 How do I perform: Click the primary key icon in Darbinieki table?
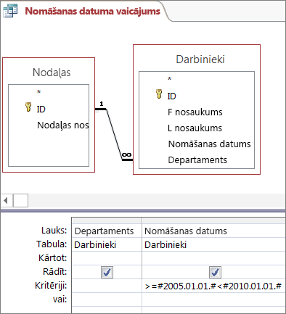[x=159, y=94]
